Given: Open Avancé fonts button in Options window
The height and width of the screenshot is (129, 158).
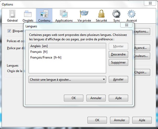Looking at the screenshot, I should [142, 48].
